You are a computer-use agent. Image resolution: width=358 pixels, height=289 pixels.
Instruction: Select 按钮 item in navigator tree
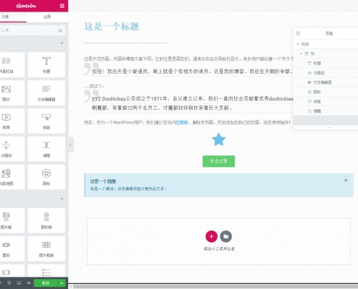click(x=325, y=101)
